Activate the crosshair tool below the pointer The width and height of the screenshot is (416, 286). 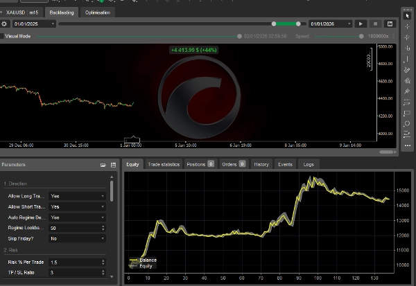coord(407,26)
